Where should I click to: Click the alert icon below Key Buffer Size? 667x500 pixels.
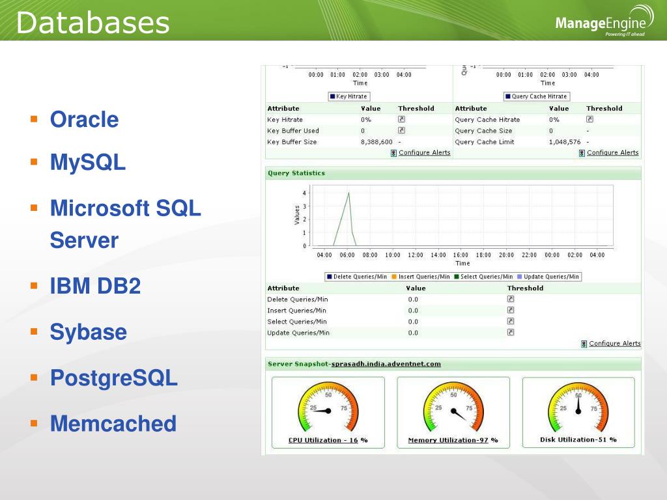point(393,153)
